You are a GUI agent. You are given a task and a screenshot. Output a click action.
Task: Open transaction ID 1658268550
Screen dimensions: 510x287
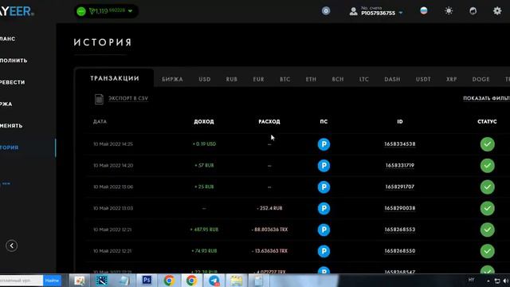400,251
